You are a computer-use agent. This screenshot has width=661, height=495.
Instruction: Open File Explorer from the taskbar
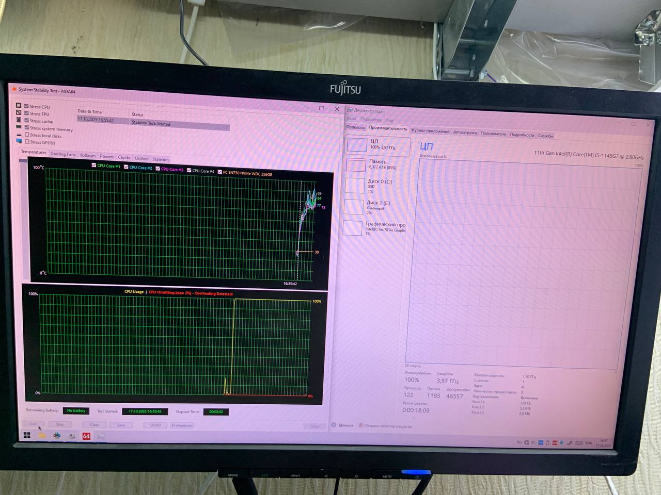[42, 435]
